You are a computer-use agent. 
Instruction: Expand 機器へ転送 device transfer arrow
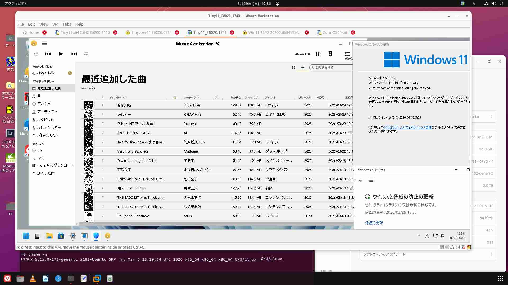(70, 73)
